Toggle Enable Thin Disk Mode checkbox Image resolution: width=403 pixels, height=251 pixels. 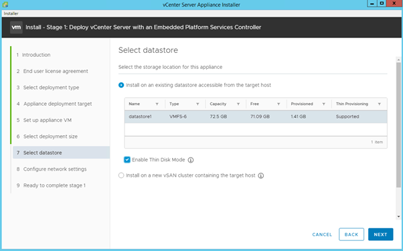[127, 160]
